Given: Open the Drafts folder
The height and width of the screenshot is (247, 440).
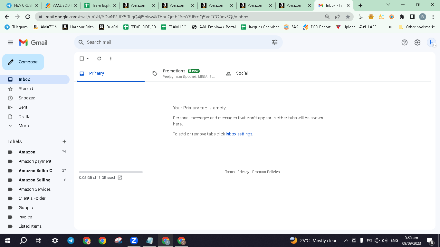Looking at the screenshot, I should pos(35,117).
